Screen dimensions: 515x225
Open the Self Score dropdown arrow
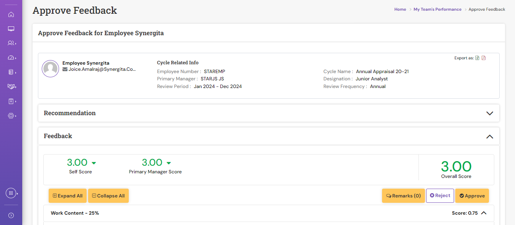tap(94, 163)
